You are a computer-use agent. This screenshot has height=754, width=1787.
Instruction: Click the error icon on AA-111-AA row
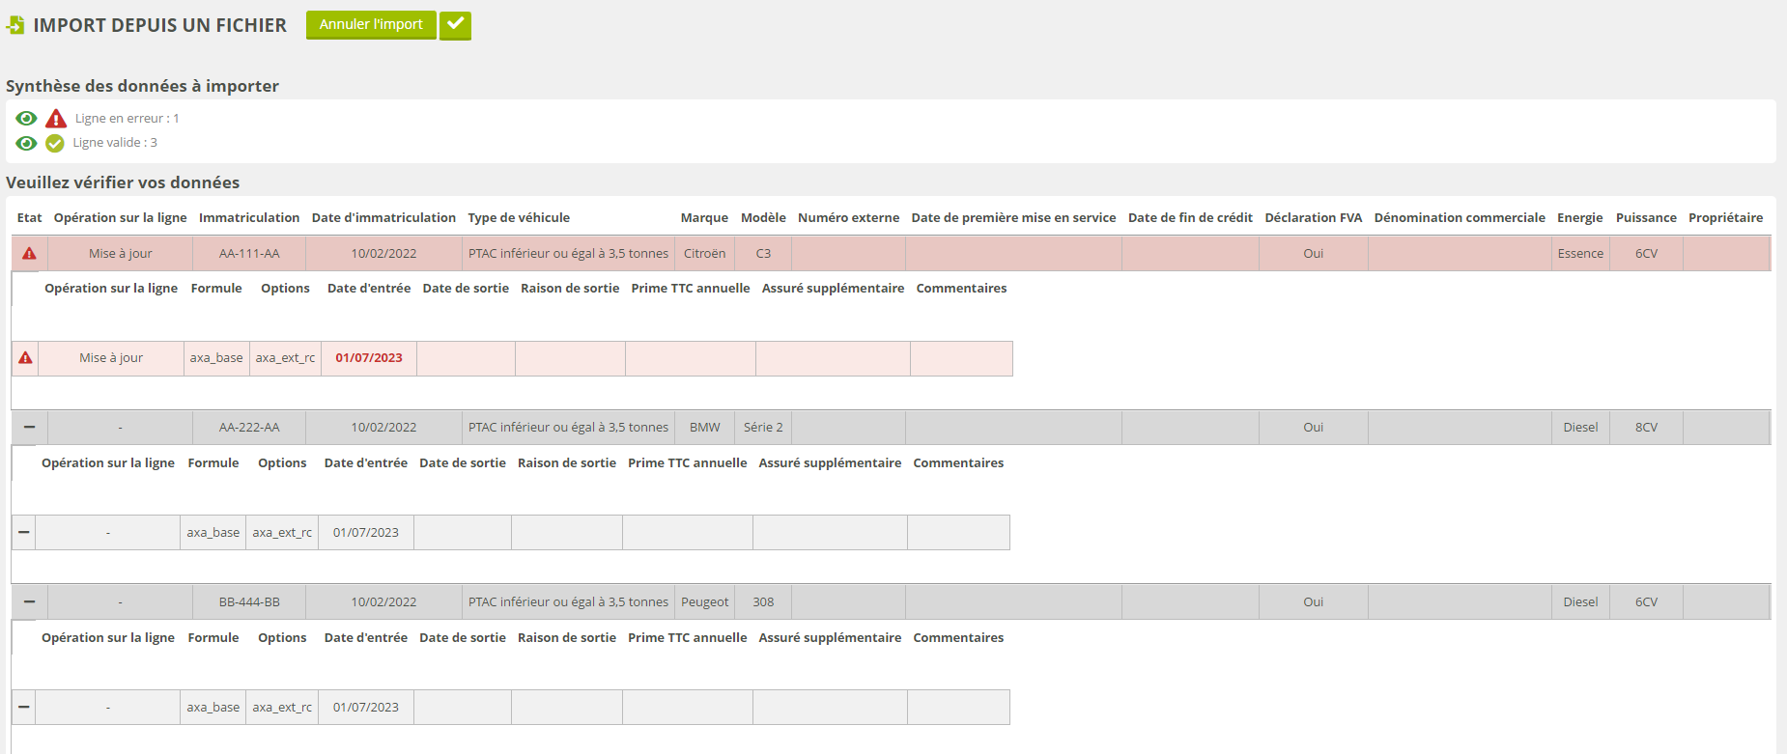[29, 254]
